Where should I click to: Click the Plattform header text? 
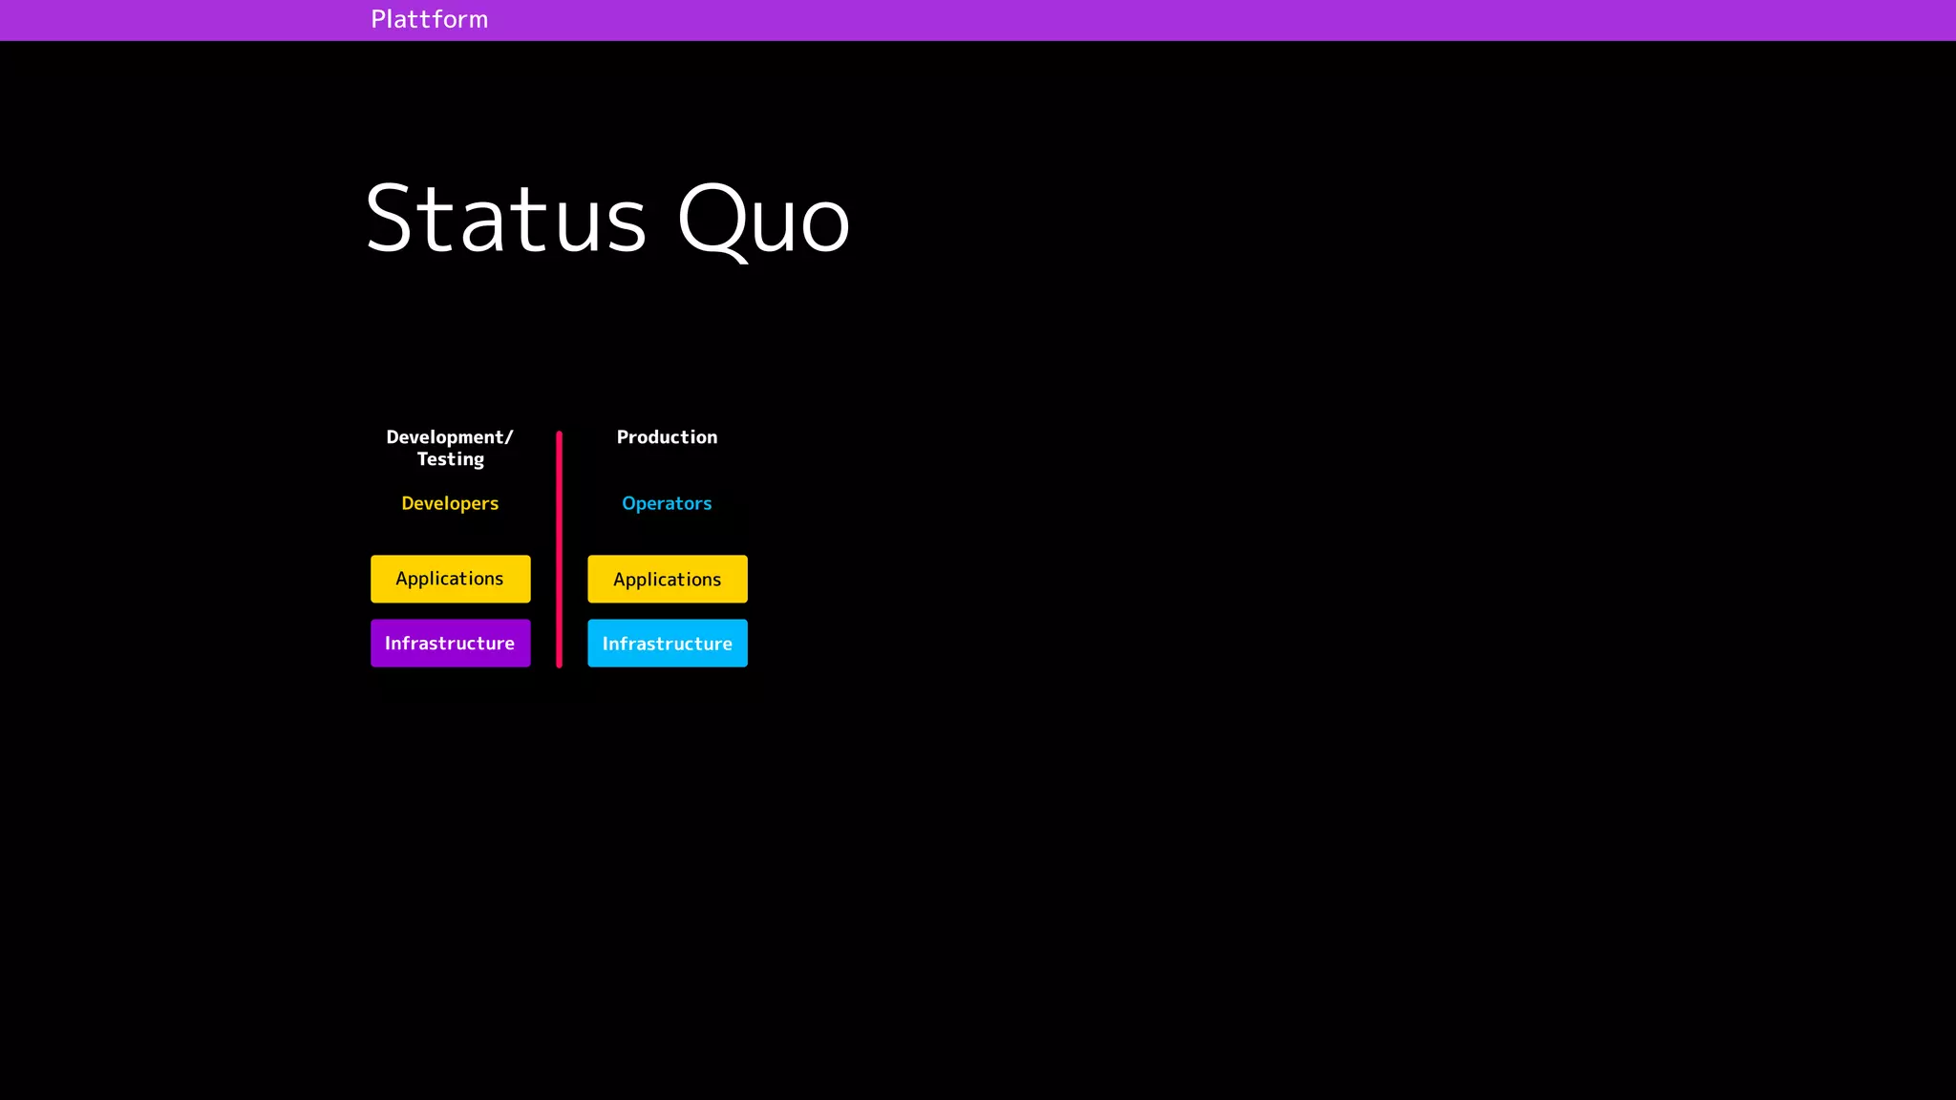[x=429, y=19]
